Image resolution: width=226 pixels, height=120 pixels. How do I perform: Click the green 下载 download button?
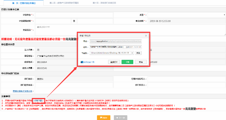click(127, 62)
